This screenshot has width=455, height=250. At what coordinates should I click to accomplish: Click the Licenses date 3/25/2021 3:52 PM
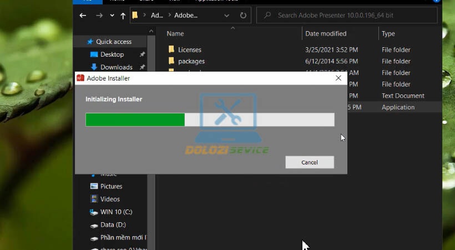(331, 49)
